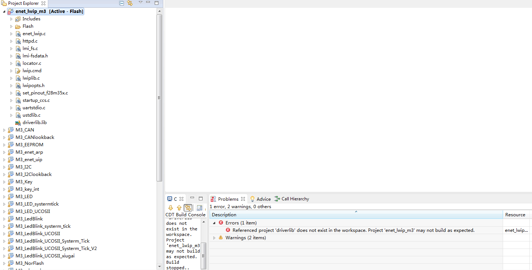Click the driverlib.lib library icon
The image size is (532, 270).
pyautogui.click(x=18, y=123)
